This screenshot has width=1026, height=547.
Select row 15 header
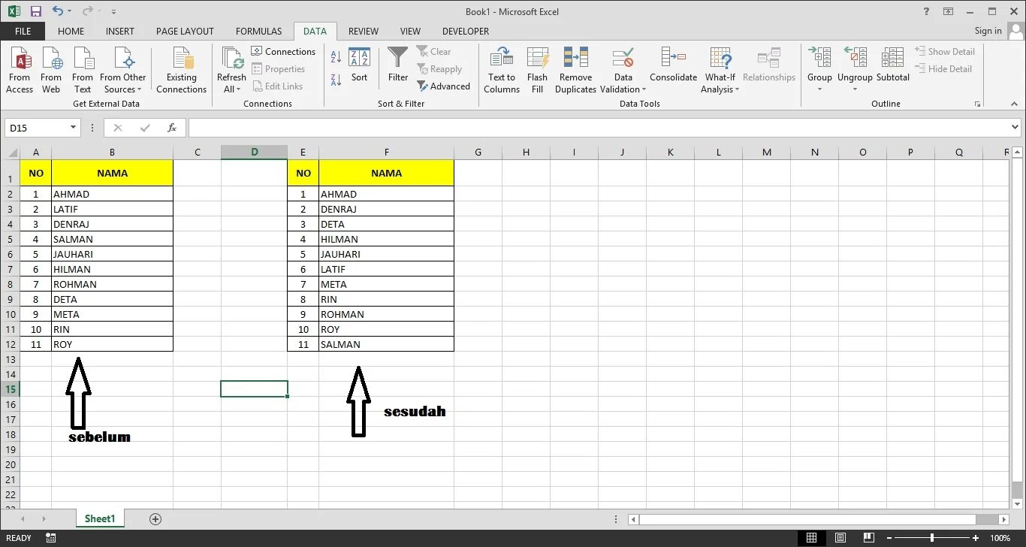(x=10, y=389)
